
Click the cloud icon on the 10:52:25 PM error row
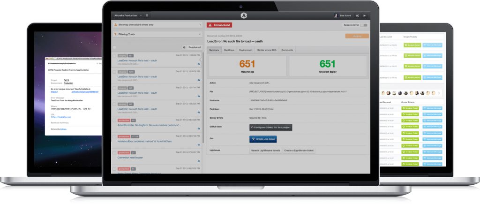199,113
